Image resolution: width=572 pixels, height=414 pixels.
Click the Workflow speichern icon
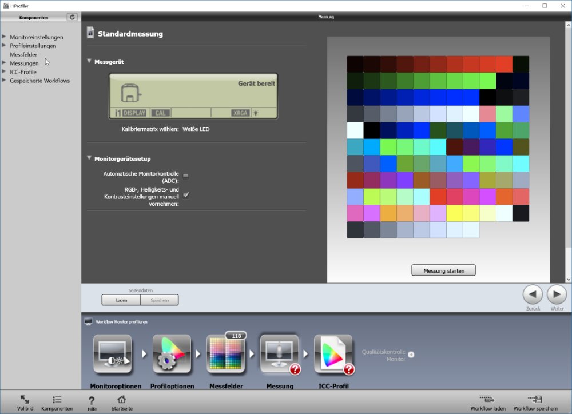pos(535,399)
